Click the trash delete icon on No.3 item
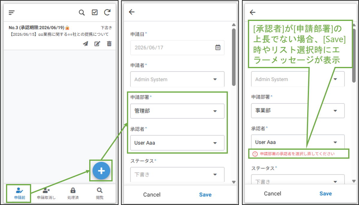This screenshot has width=359, height=205. 109,44
